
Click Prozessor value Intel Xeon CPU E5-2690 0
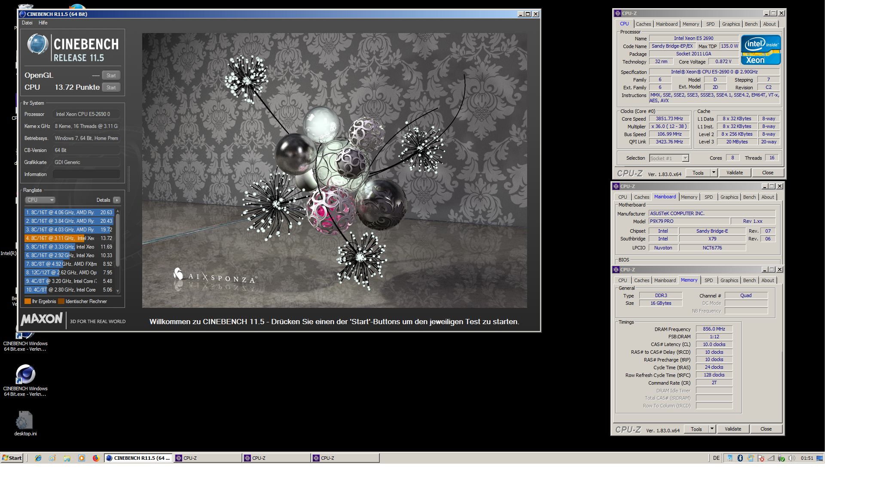click(86, 114)
